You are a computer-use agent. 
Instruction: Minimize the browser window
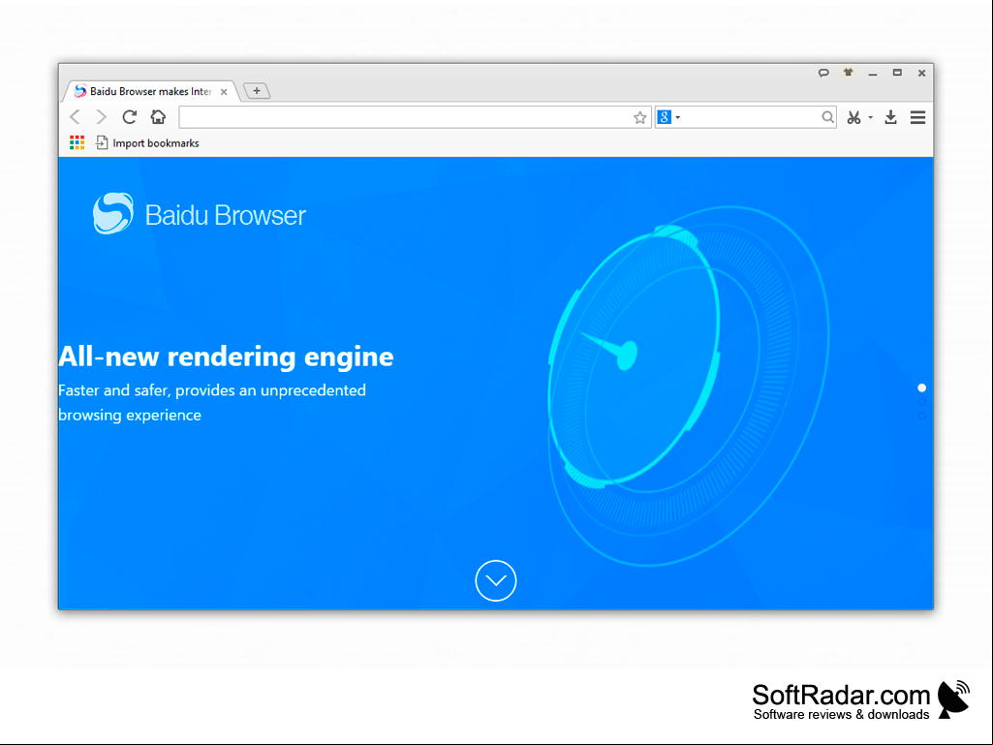[873, 74]
